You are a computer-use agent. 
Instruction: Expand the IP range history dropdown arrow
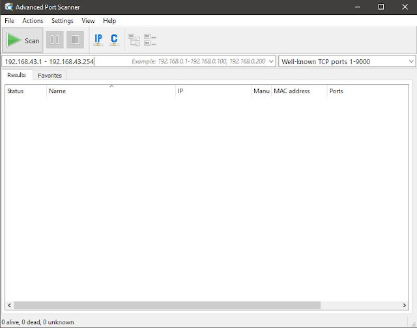[271, 61]
